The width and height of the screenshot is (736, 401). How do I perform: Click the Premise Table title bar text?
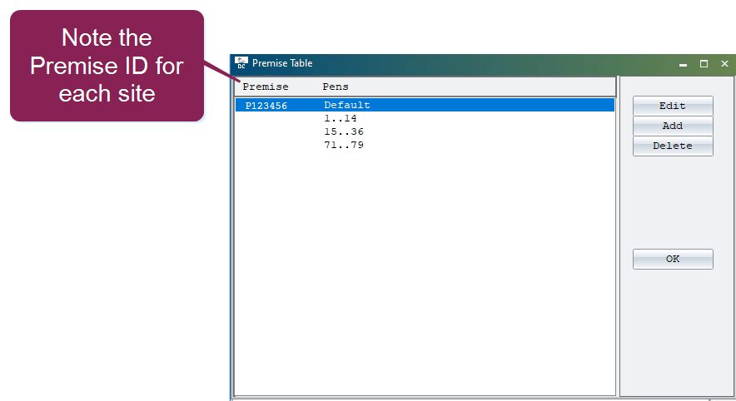pyautogui.click(x=282, y=63)
